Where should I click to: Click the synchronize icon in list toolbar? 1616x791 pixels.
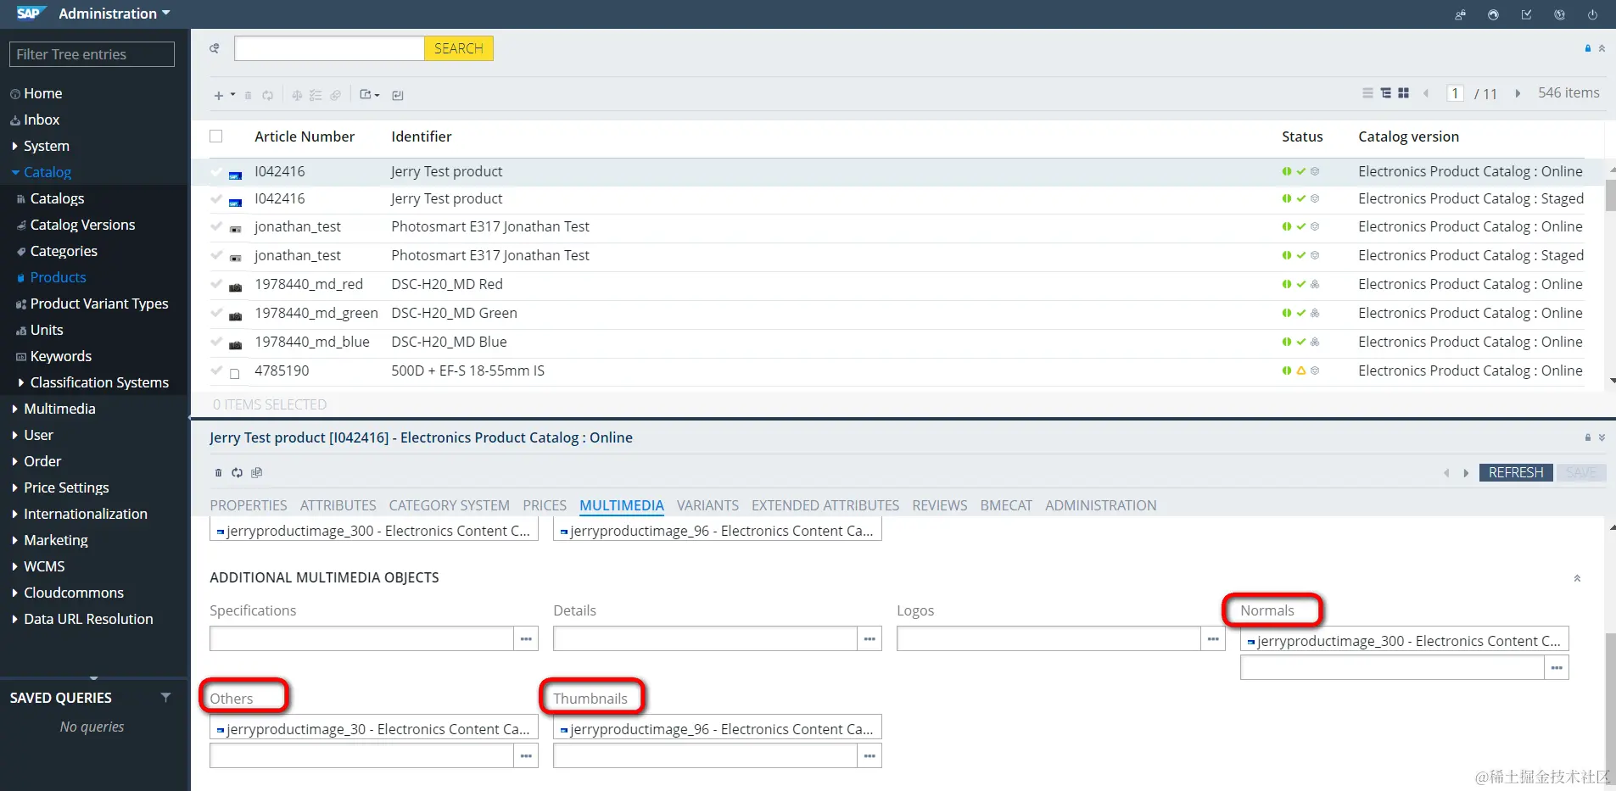pos(267,96)
